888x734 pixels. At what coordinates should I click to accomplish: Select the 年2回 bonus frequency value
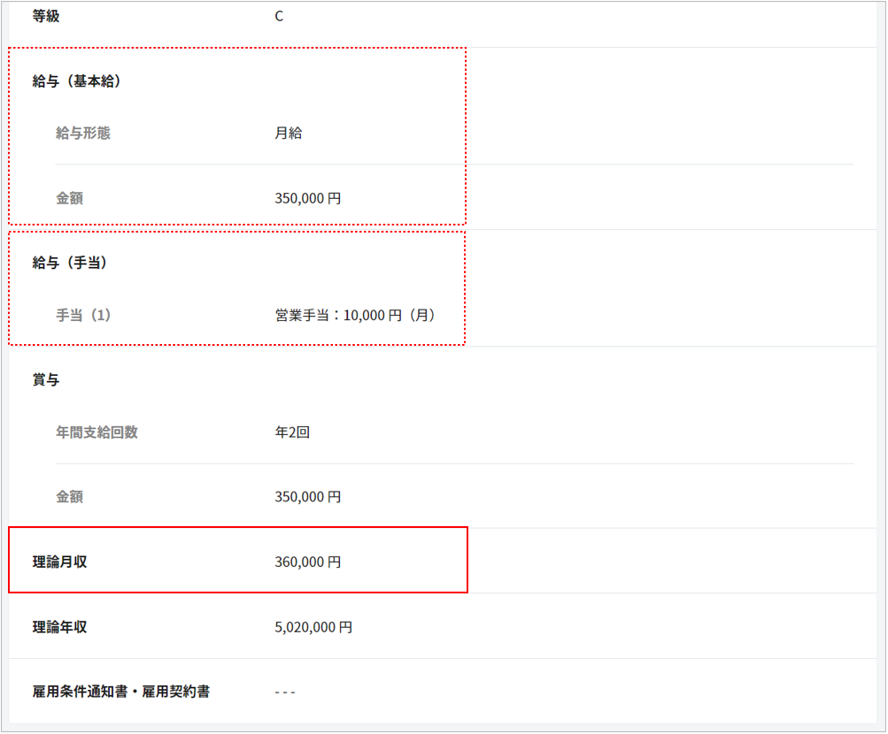(292, 432)
